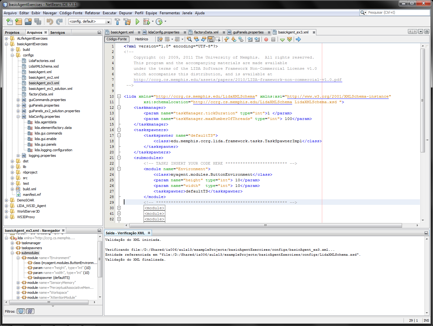Image resolution: width=433 pixels, height=326 pixels.
Task: Click the editor horizontal scrollbar
Action: (265, 225)
